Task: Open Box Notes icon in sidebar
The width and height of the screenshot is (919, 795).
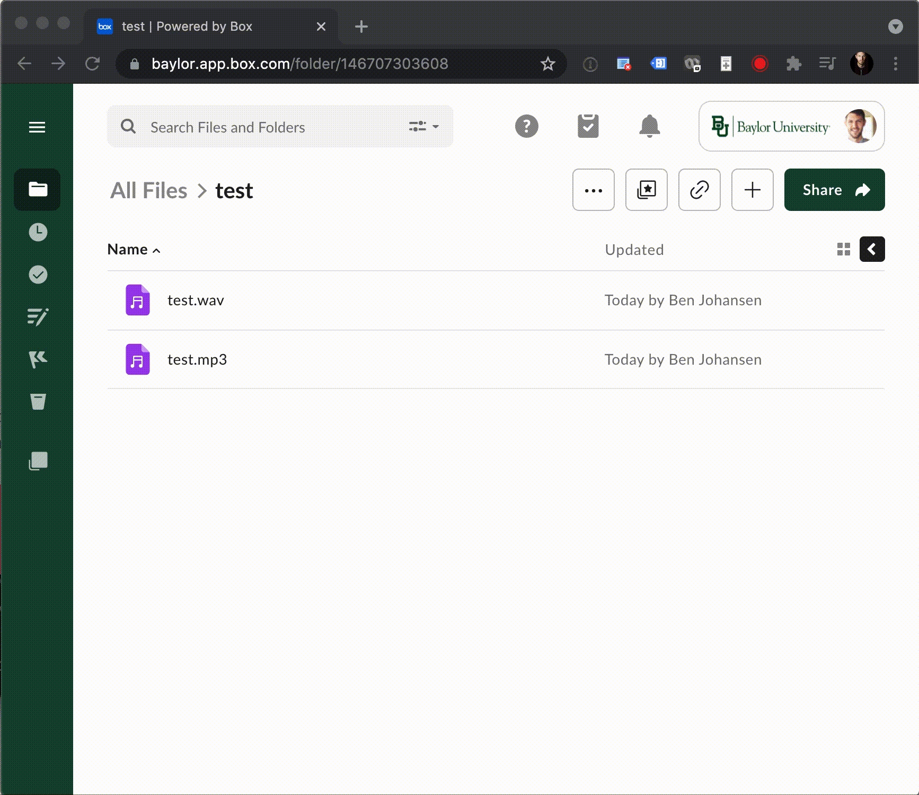Action: pyautogui.click(x=38, y=317)
